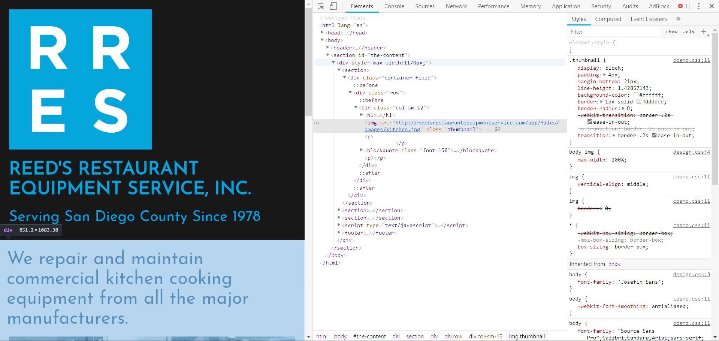Collapse the div class row node
This screenshot has height=341, width=719.
click(x=350, y=93)
